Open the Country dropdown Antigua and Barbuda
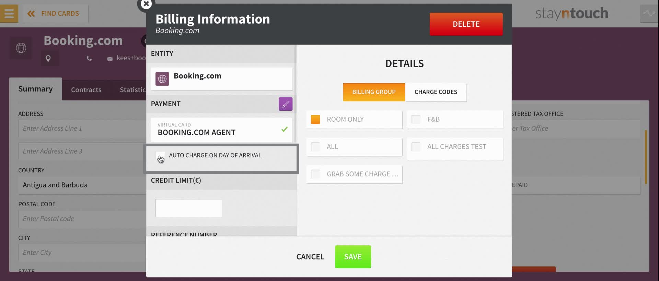The width and height of the screenshot is (659, 281). click(x=82, y=185)
